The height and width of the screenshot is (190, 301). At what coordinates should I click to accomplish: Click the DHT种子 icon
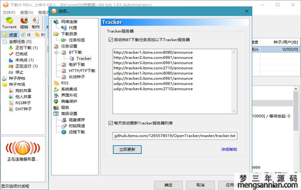(x=11, y=109)
